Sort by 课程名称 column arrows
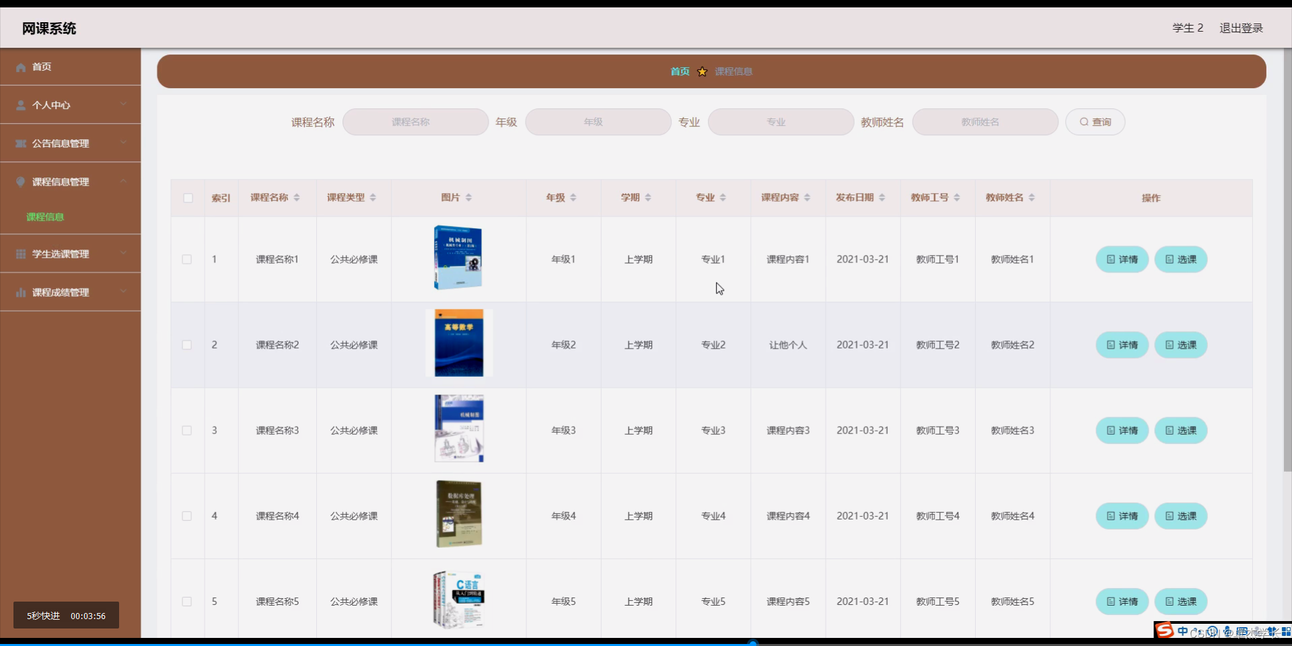1292x646 pixels. (297, 198)
